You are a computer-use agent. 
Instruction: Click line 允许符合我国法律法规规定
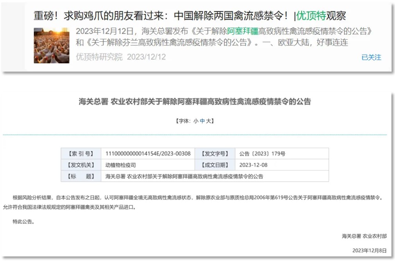coord(70,207)
